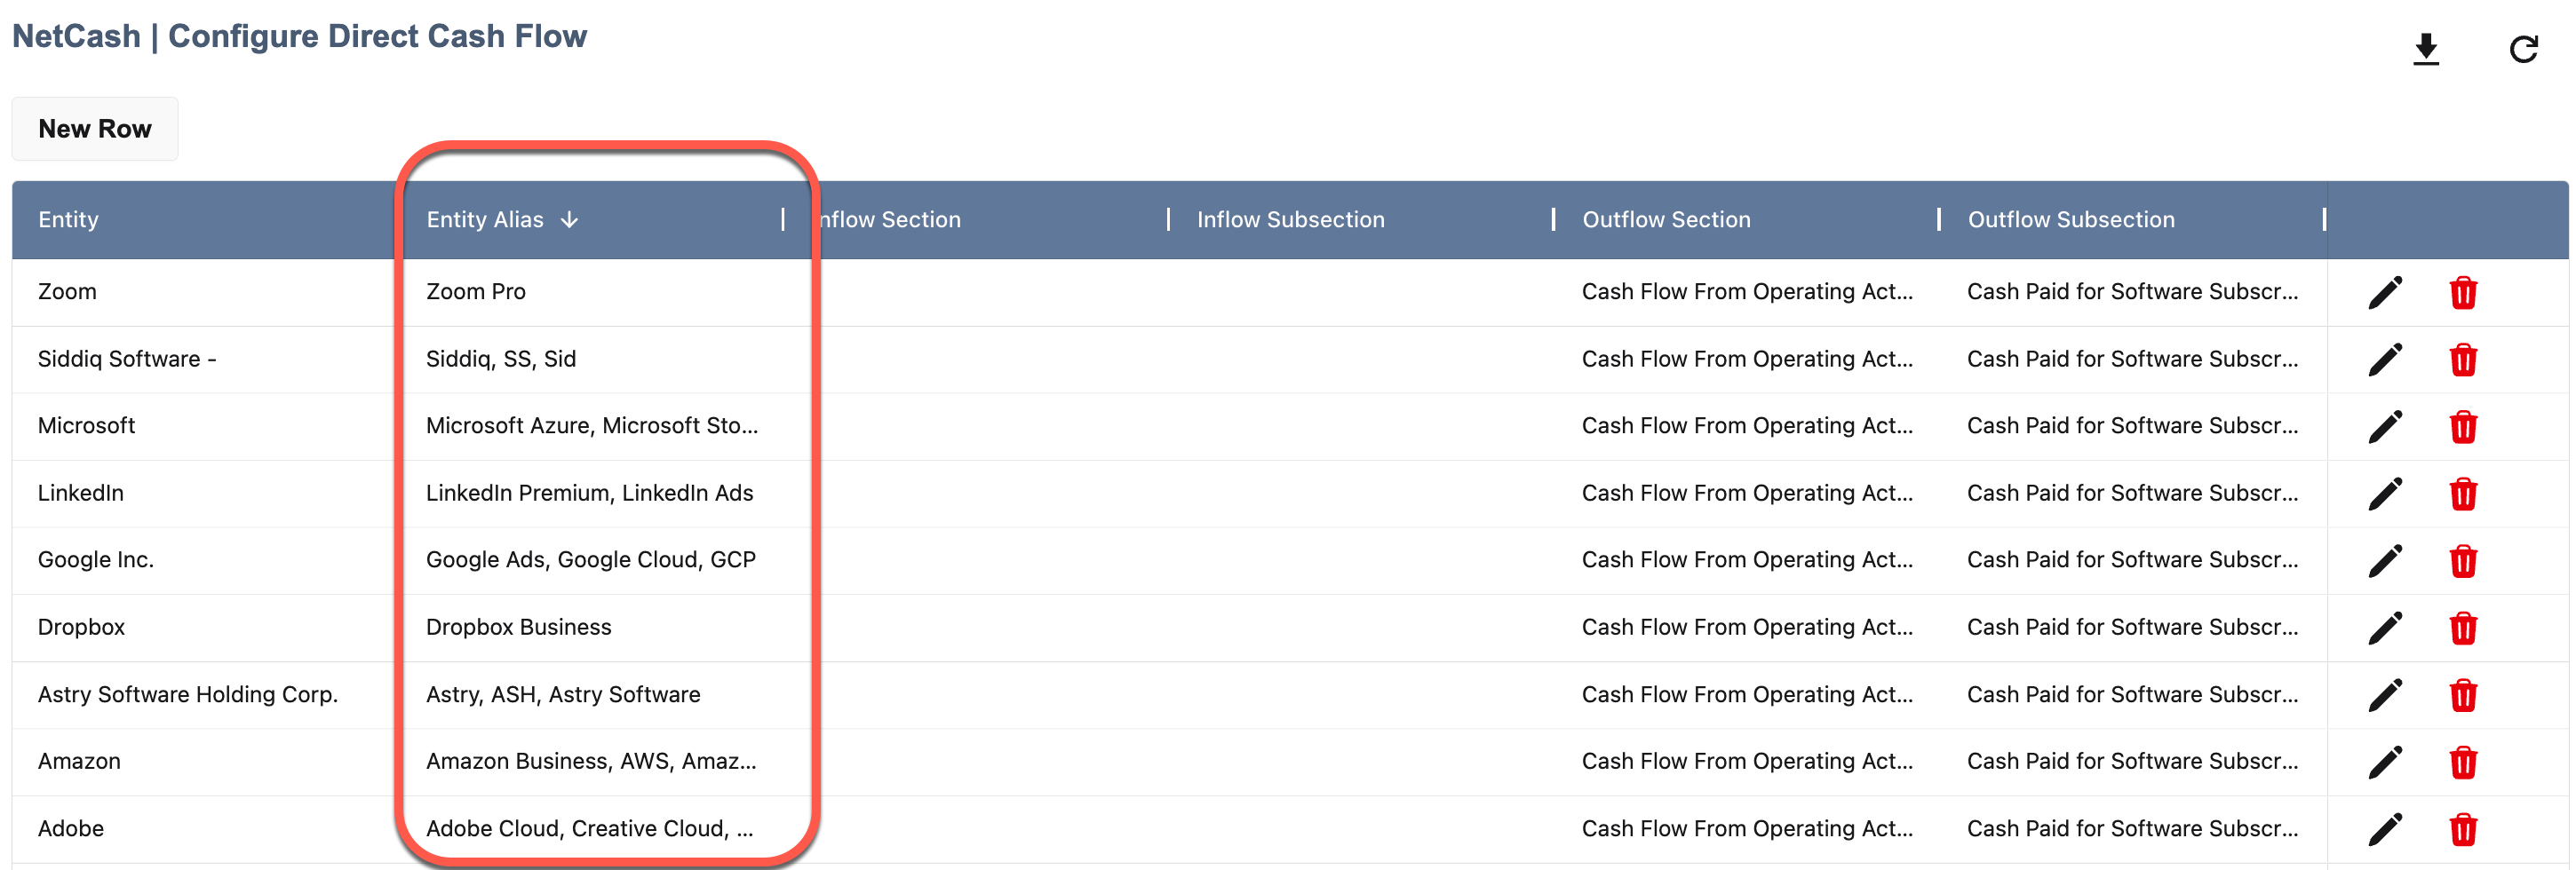Viewport: 2576px width, 870px height.
Task: Edit the Siddiq Software row
Action: coord(2385,360)
